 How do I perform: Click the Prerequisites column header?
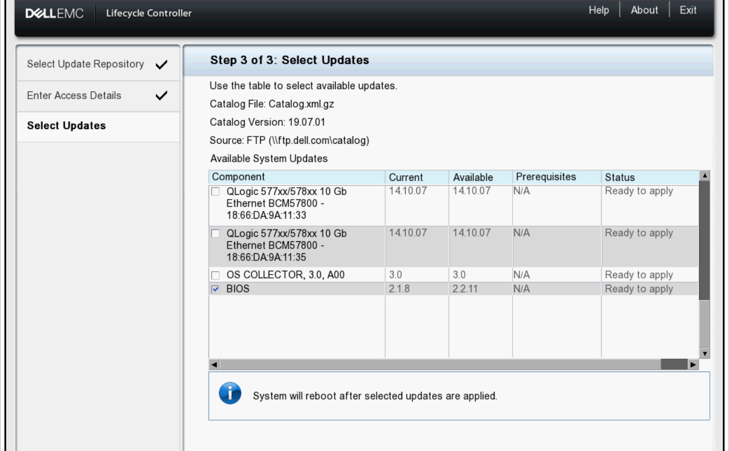tap(557, 177)
